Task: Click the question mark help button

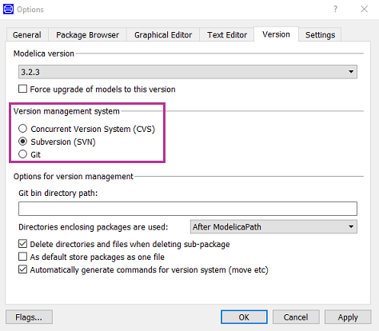Action: coord(335,10)
